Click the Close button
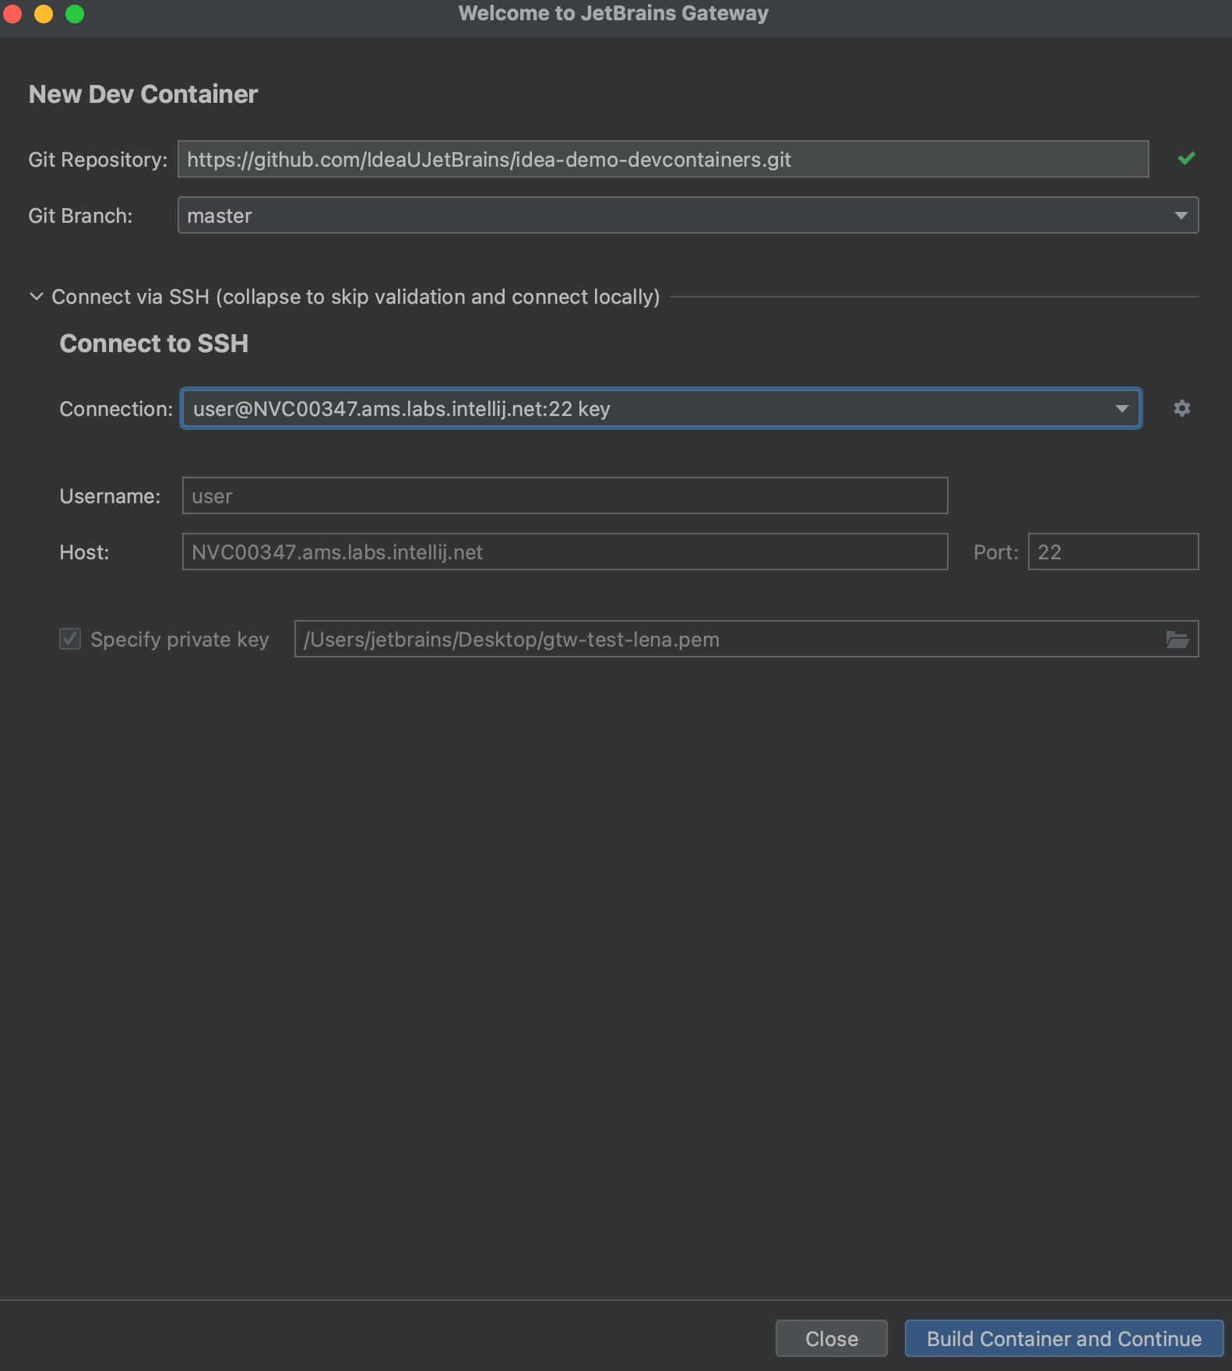This screenshot has width=1232, height=1371. click(x=831, y=1338)
